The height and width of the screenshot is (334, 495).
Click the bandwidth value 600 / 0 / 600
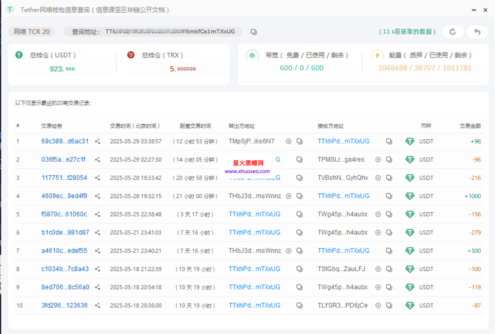[x=301, y=68]
